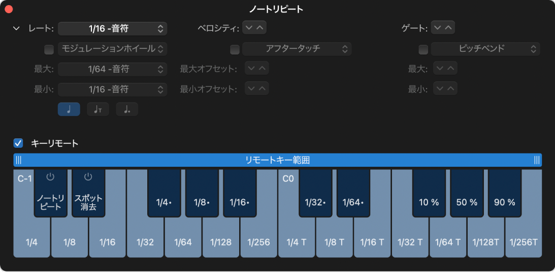Open the ピッチベンド popup menu
This screenshot has width=555, height=272.
coord(485,49)
